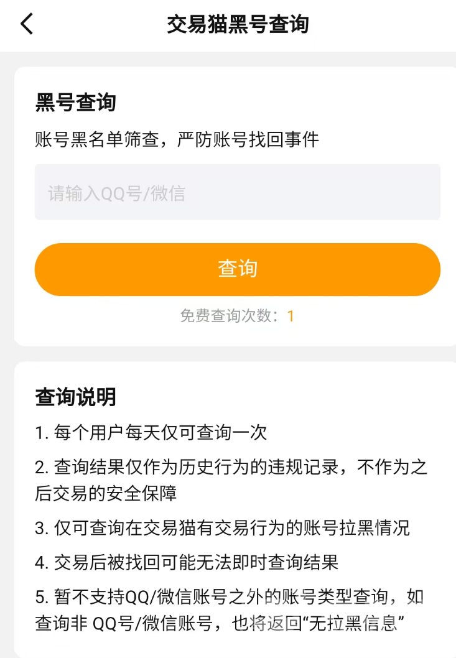Click the line 后交易的安全保障
The image size is (456, 658).
tap(106, 493)
